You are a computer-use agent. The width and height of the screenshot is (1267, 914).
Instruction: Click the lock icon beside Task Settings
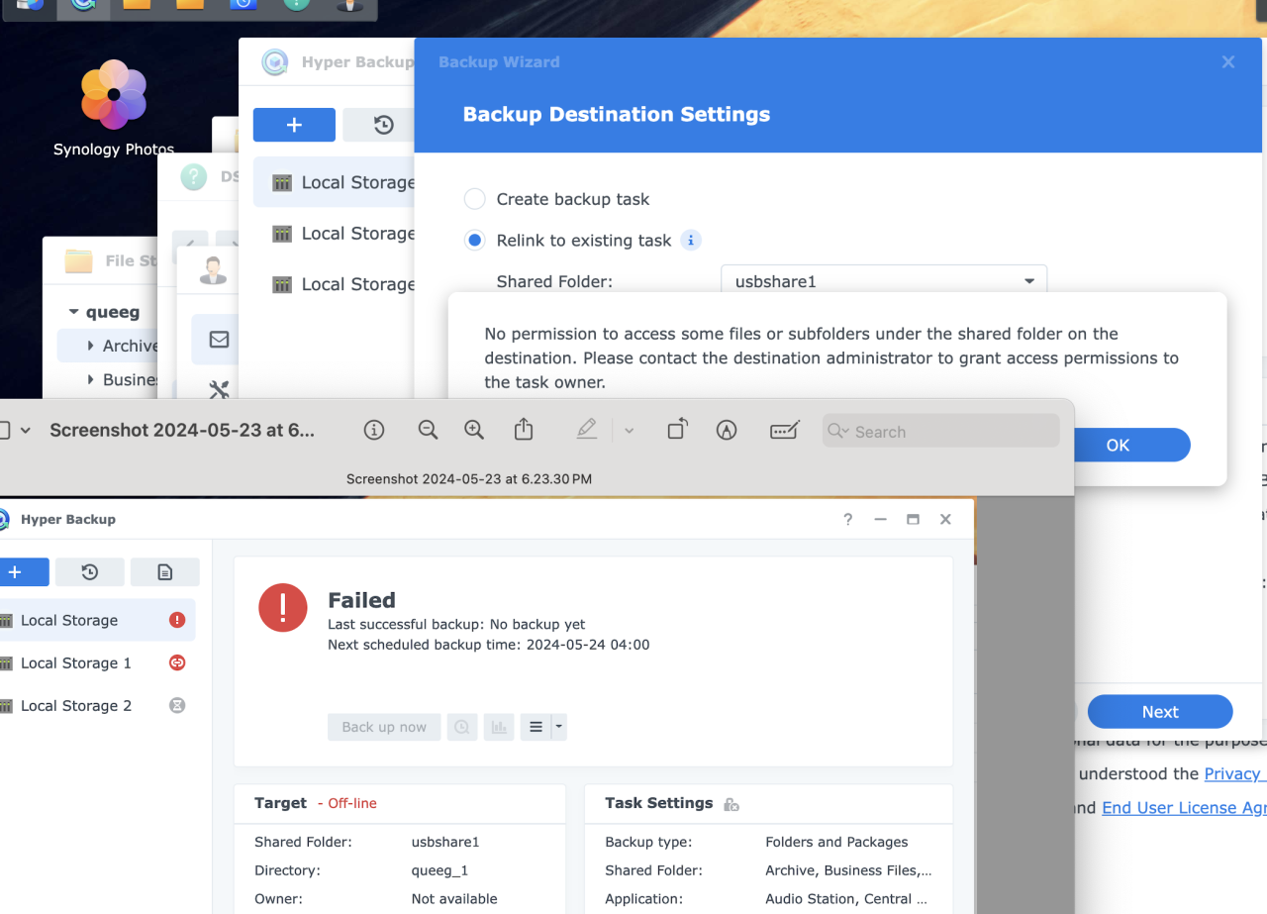[x=731, y=804]
